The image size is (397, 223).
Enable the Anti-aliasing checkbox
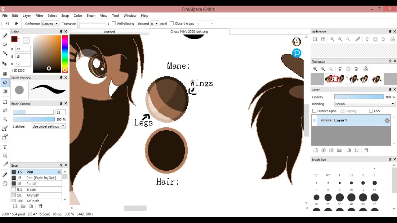tap(114, 24)
